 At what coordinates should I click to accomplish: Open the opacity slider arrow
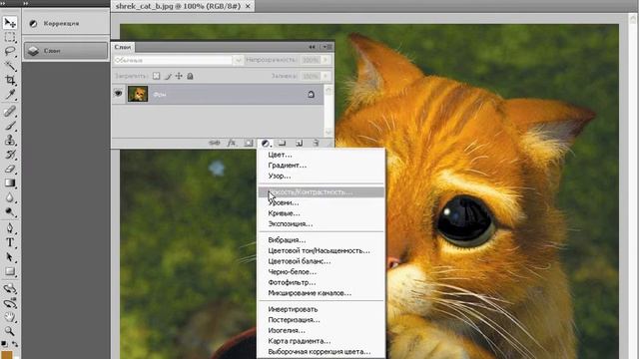coord(325,60)
